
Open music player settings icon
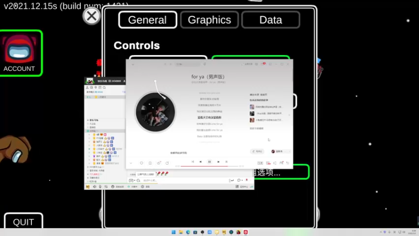click(256, 64)
